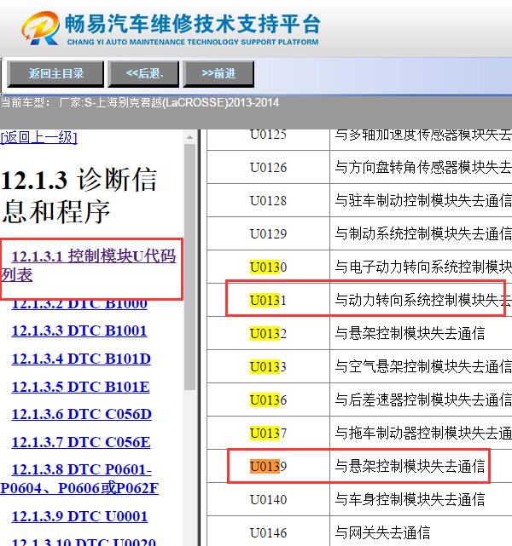Open the 12.1.3.3 DTC B1001 link
Screen dimensions: 512x546
79,330
